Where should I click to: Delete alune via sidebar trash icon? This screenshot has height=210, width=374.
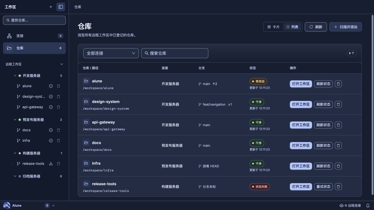click(58, 86)
